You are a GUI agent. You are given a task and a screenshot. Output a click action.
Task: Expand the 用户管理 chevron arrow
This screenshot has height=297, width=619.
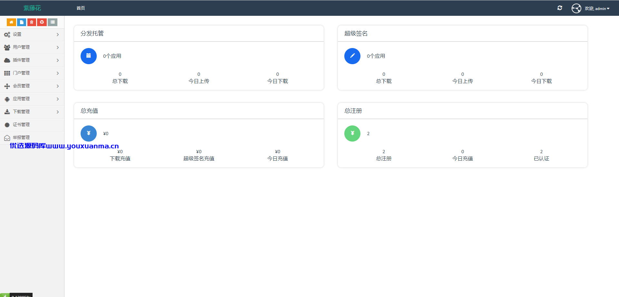[x=58, y=47]
